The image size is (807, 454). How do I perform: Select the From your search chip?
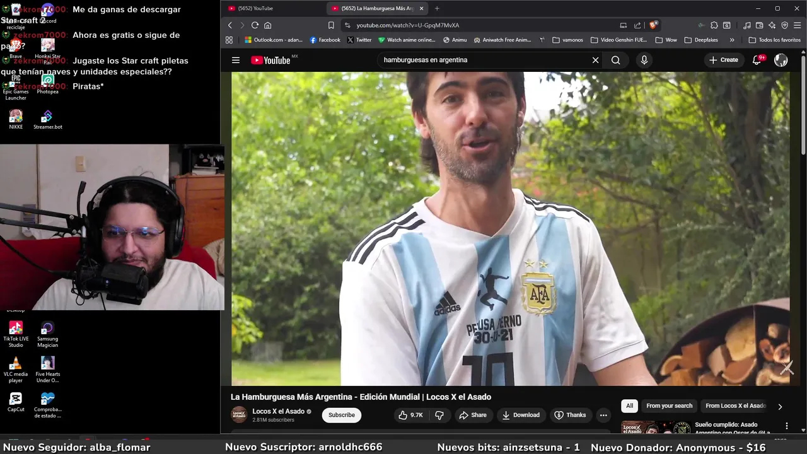669,406
